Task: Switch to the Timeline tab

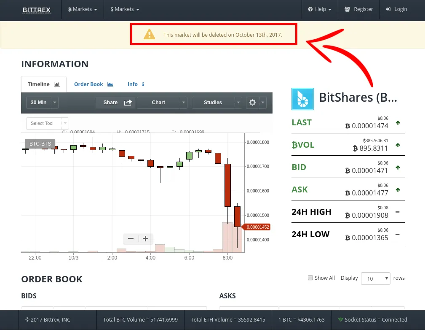Action: tap(44, 84)
